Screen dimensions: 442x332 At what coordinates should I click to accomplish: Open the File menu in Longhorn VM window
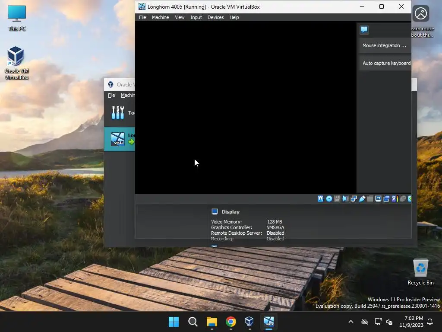[x=142, y=17]
